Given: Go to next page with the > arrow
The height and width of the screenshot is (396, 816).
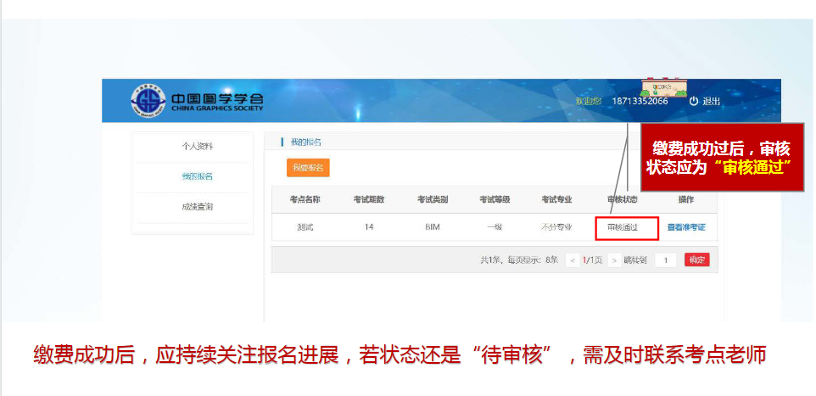Looking at the screenshot, I should click(x=613, y=260).
